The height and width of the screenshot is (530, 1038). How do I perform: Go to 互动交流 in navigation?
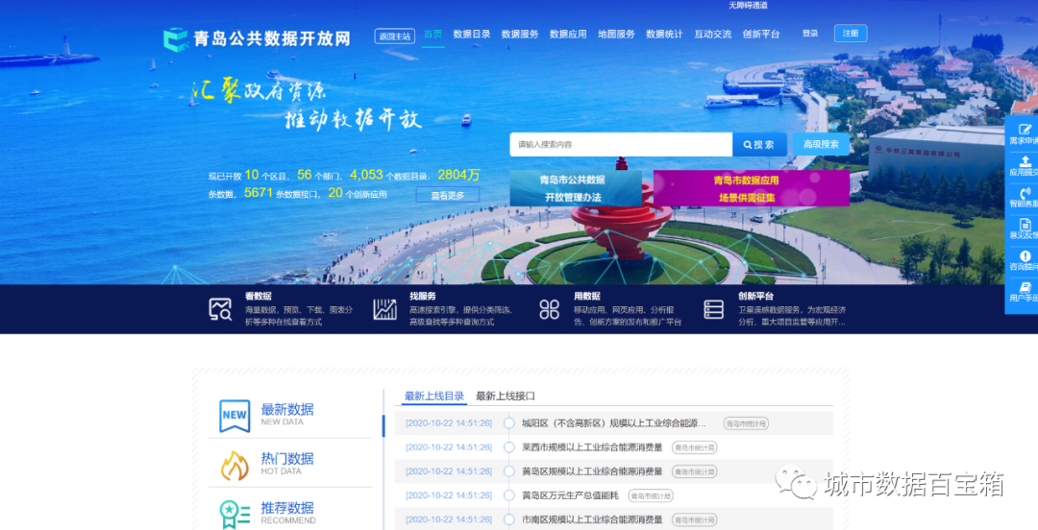tap(713, 34)
